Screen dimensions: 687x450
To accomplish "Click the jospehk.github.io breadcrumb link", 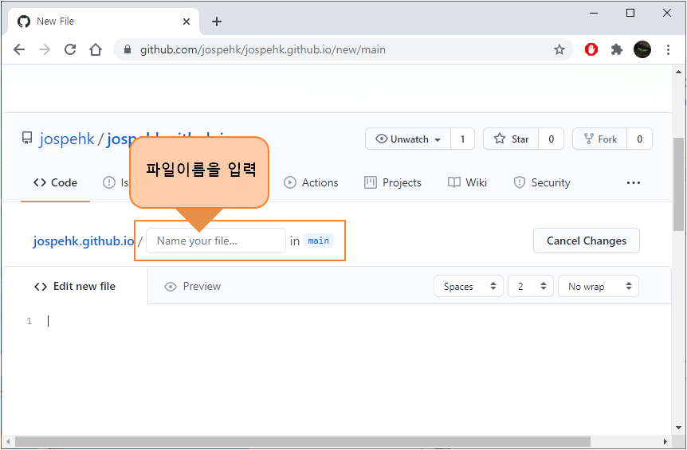I will [84, 241].
